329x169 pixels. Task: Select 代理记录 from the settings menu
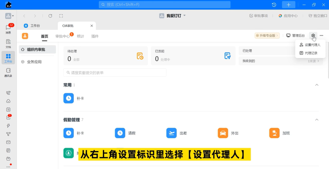[x=308, y=53]
